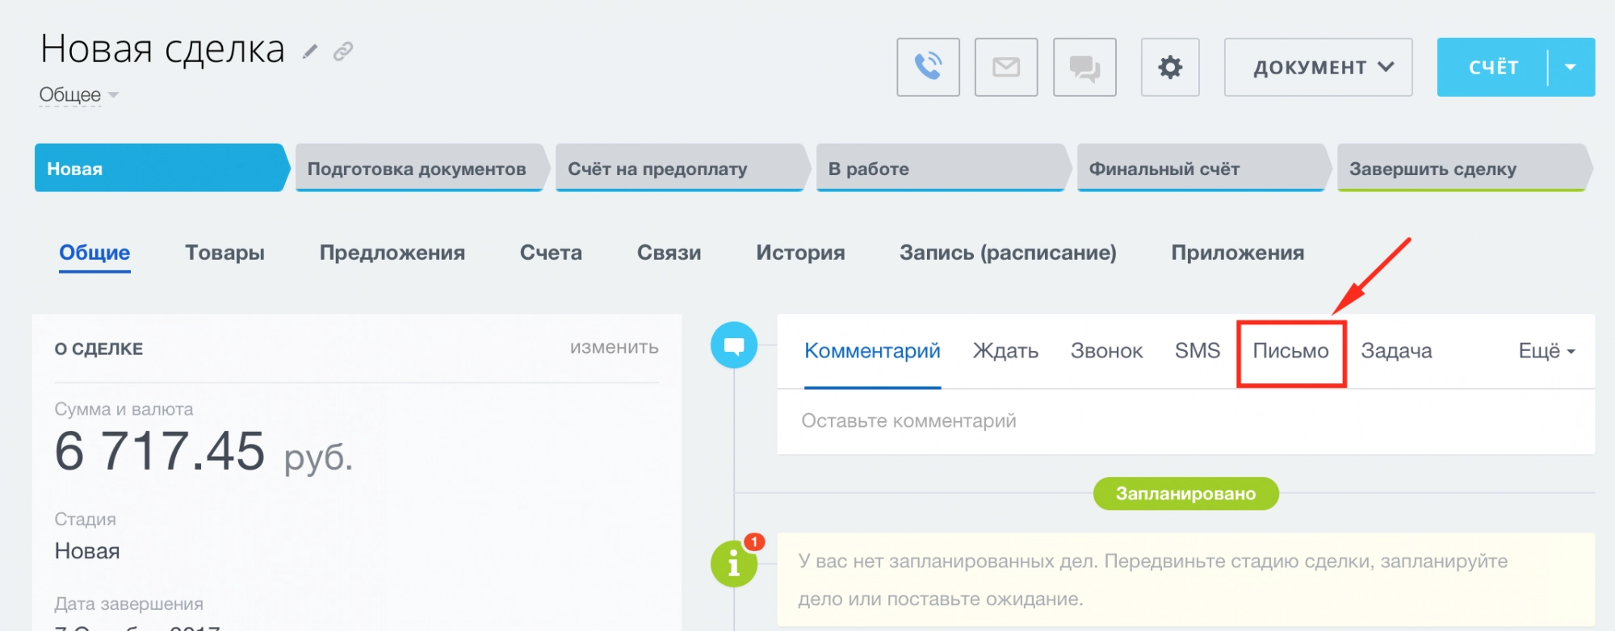Click the green info icon with badge
This screenshot has width=1615, height=631.
734,563
